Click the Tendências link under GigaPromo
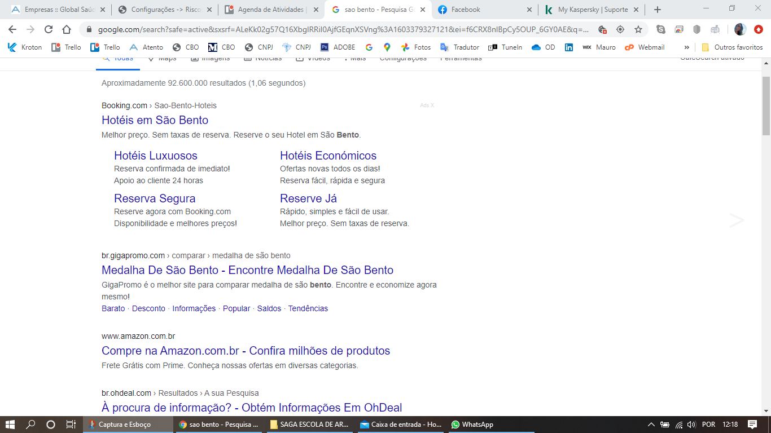 point(308,308)
